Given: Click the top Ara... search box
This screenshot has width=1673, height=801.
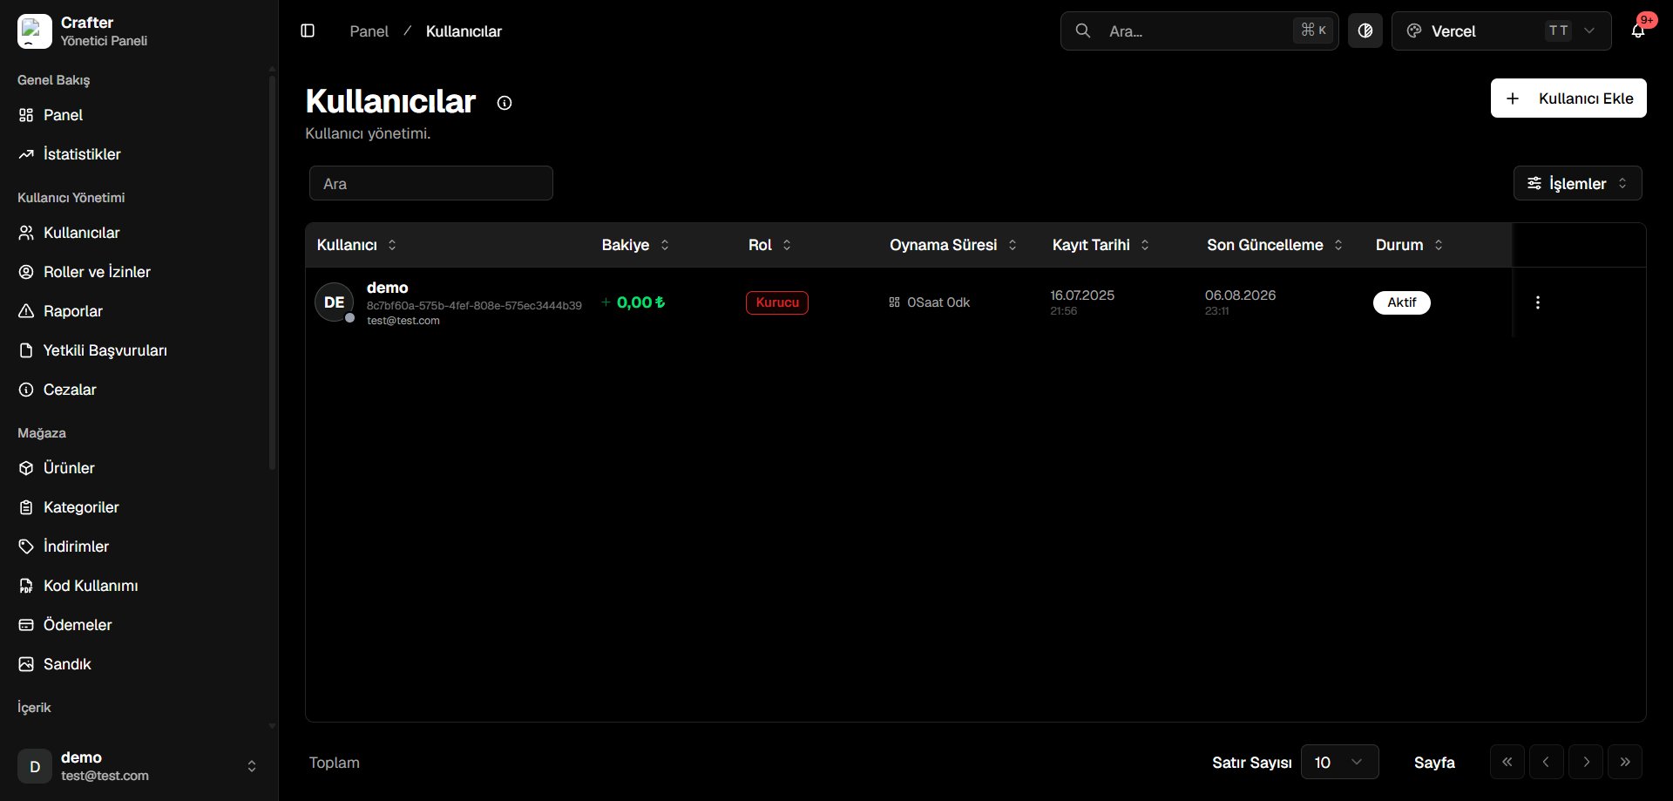Looking at the screenshot, I should click(1199, 31).
